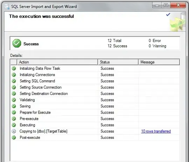Select the Saving row in Details list
Screen dimensions: 189x162
pos(95,106)
